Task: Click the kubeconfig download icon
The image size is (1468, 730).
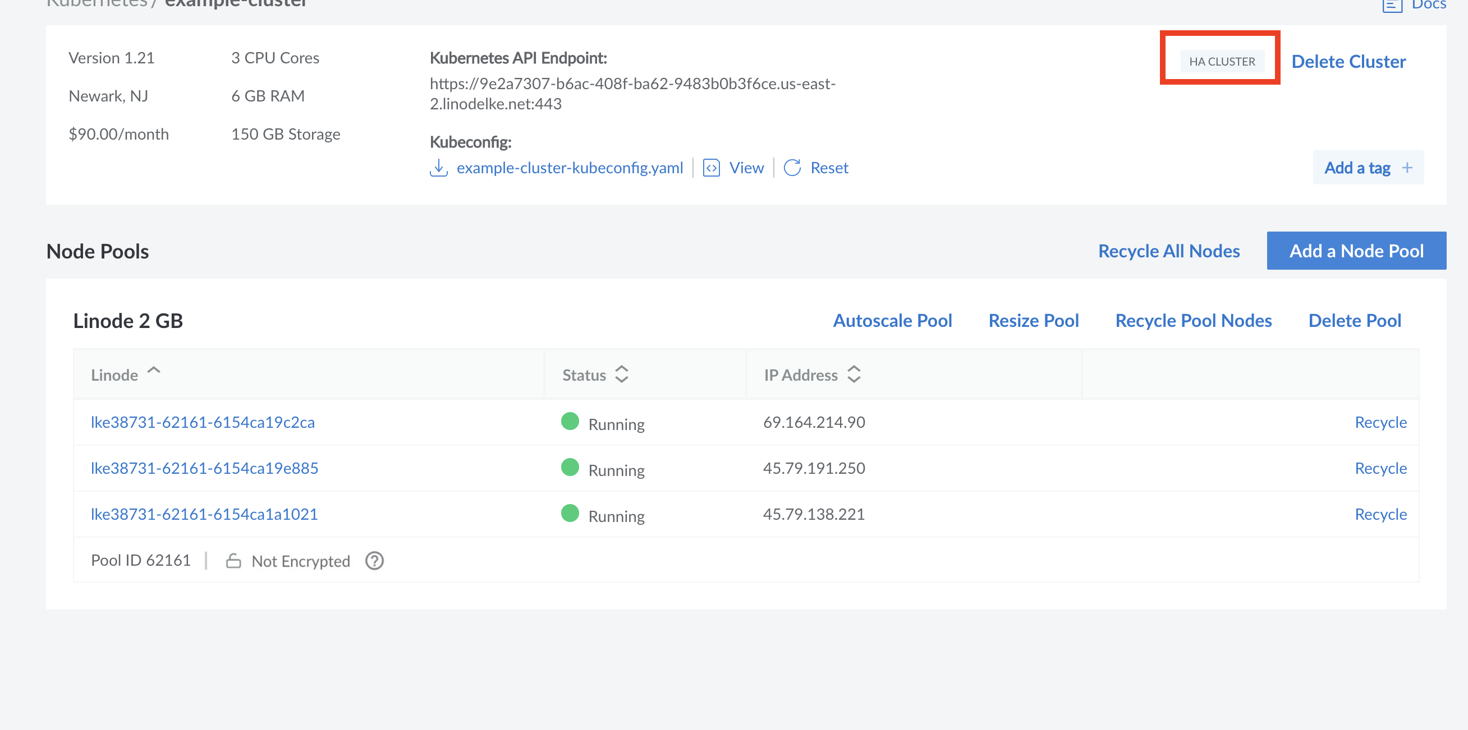Action: click(438, 168)
